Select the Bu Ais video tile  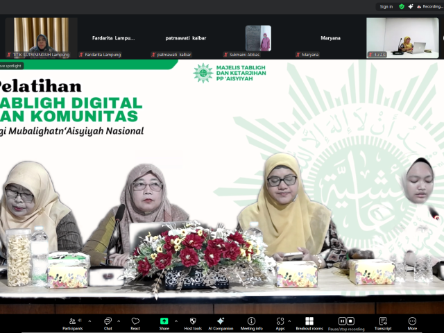402,38
